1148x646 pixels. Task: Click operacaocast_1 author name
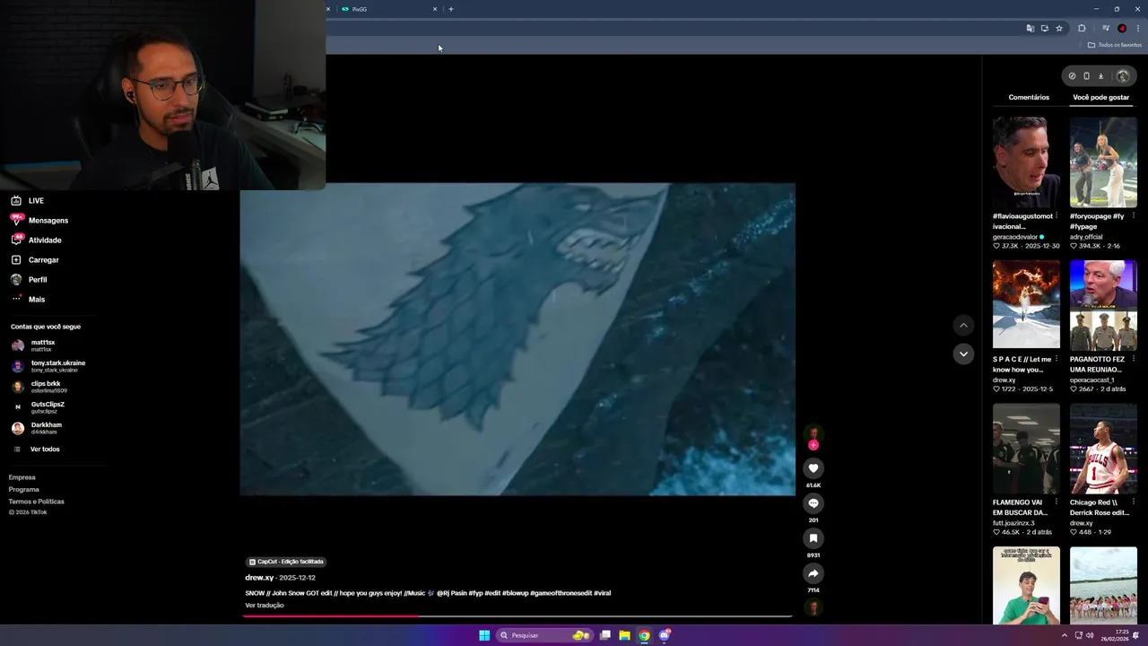(x=1092, y=380)
